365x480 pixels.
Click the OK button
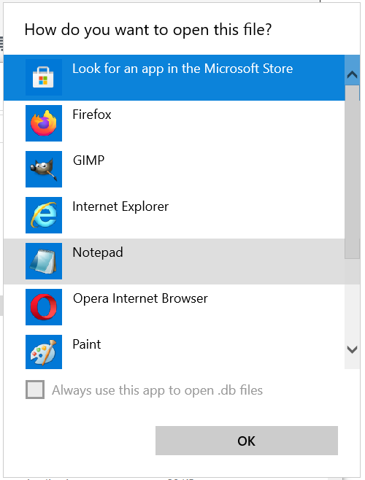[247, 441]
